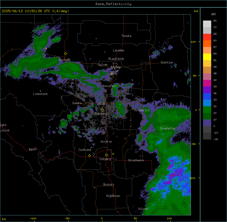Click the -30 value in dBZ legend
The image size is (227, 222).
point(216,139)
